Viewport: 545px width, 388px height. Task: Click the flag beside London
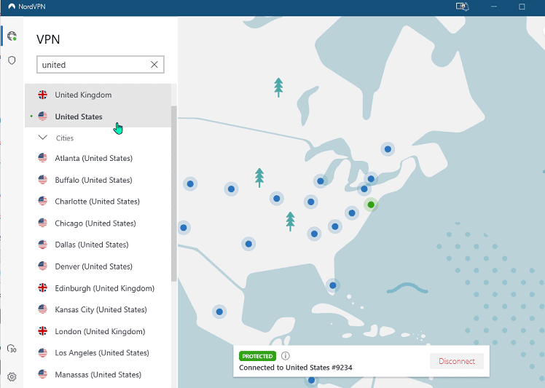(x=43, y=331)
